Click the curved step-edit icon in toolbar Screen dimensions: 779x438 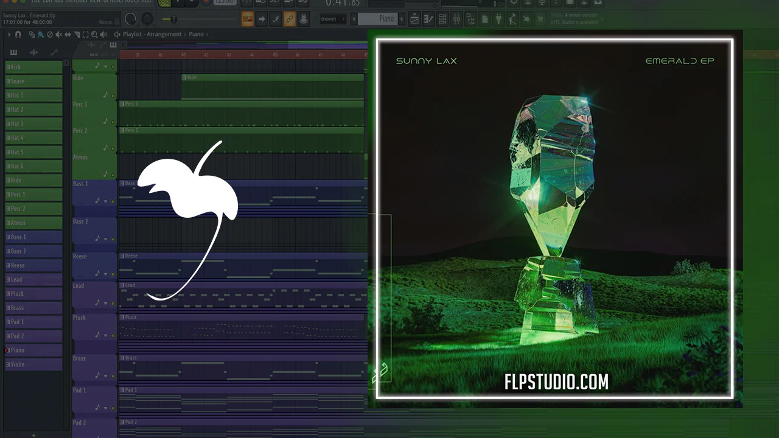276,19
